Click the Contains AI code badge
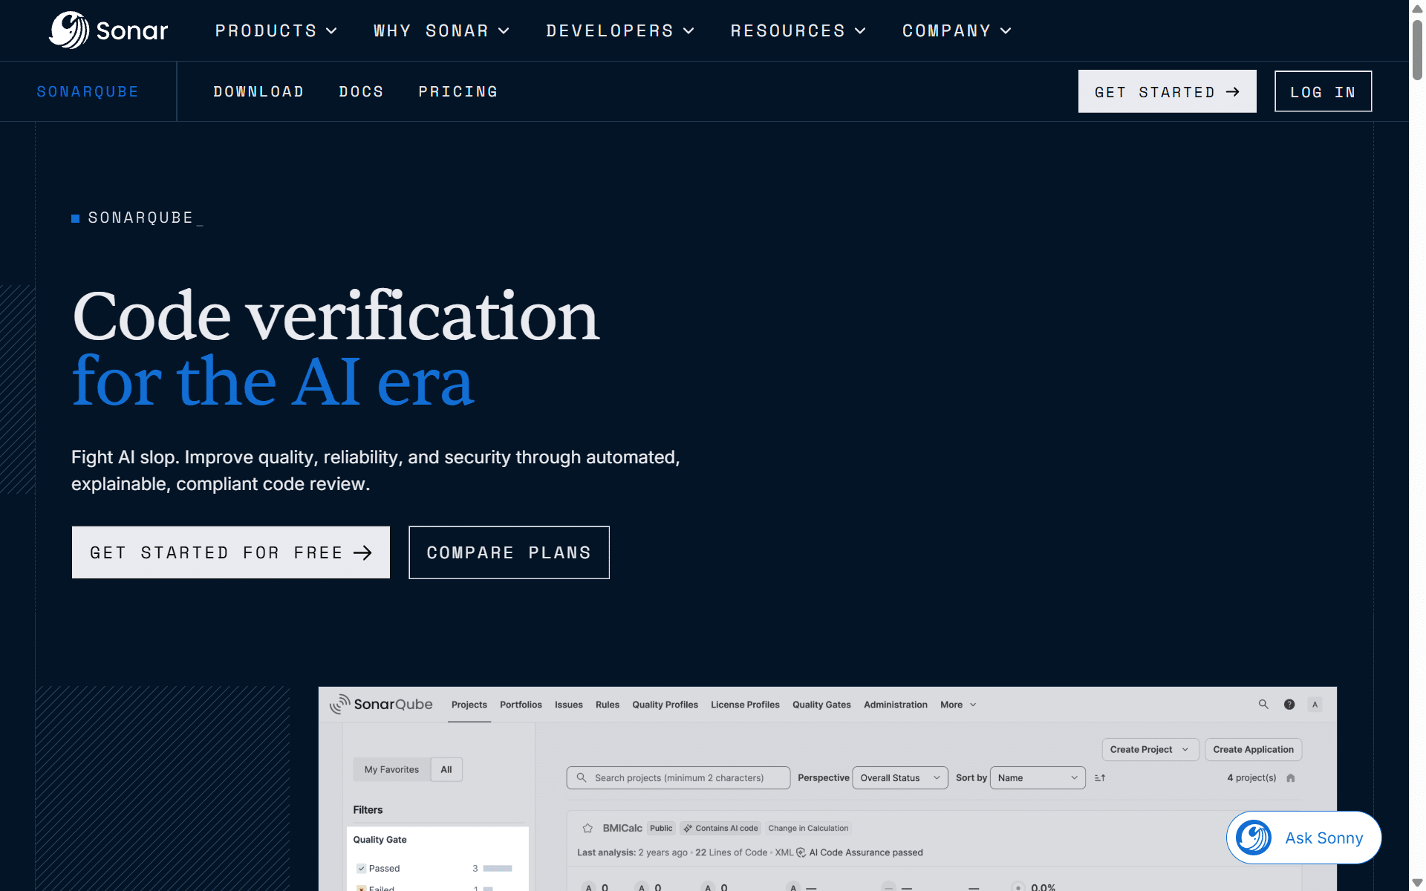The height and width of the screenshot is (891, 1426). click(x=720, y=828)
